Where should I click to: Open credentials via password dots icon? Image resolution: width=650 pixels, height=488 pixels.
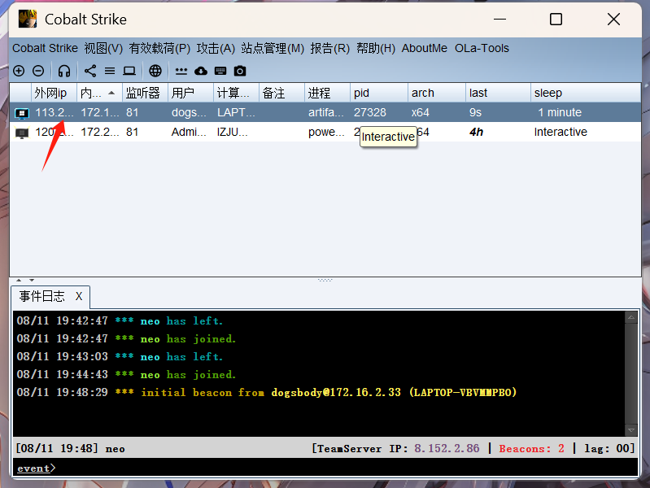coord(181,72)
